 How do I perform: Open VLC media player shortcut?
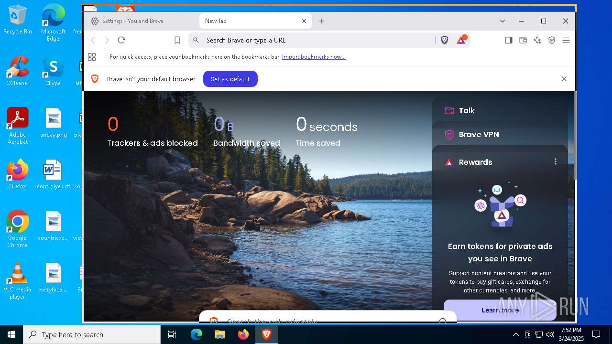coord(18,281)
